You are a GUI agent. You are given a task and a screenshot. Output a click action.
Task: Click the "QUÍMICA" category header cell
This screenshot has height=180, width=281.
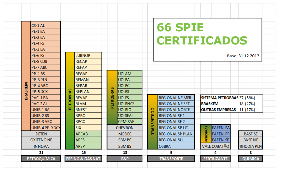click(250, 159)
